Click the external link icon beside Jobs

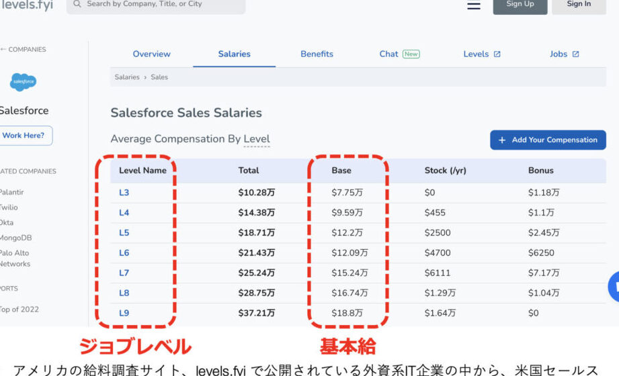coord(575,54)
